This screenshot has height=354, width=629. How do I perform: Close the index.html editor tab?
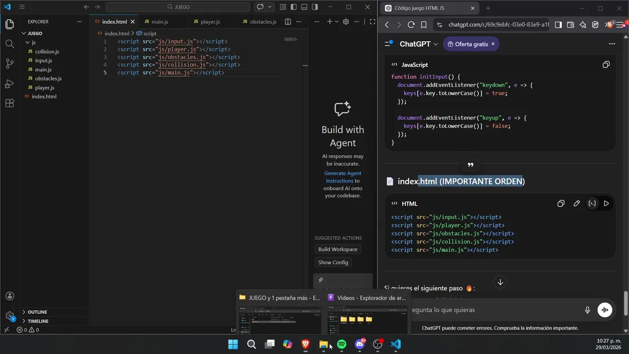pyautogui.click(x=133, y=22)
